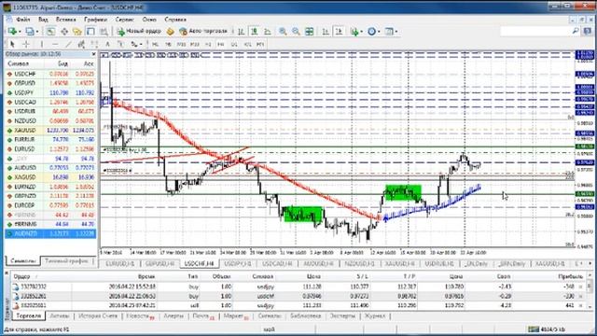Click the Templates icon

(389, 32)
